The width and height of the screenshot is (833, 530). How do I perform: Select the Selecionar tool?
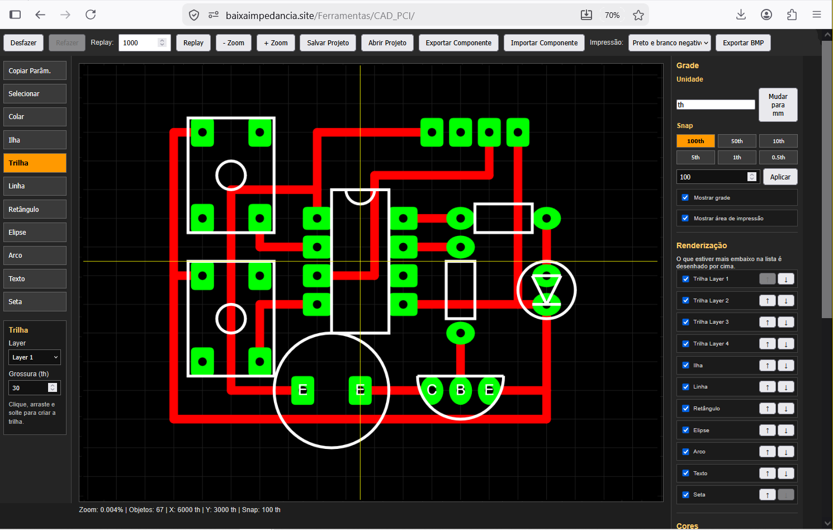pos(35,94)
